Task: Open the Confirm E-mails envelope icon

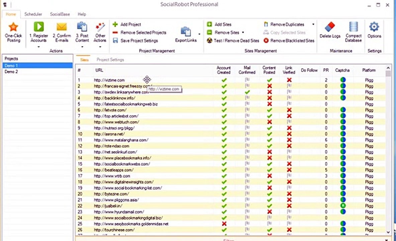Action: click(62, 27)
